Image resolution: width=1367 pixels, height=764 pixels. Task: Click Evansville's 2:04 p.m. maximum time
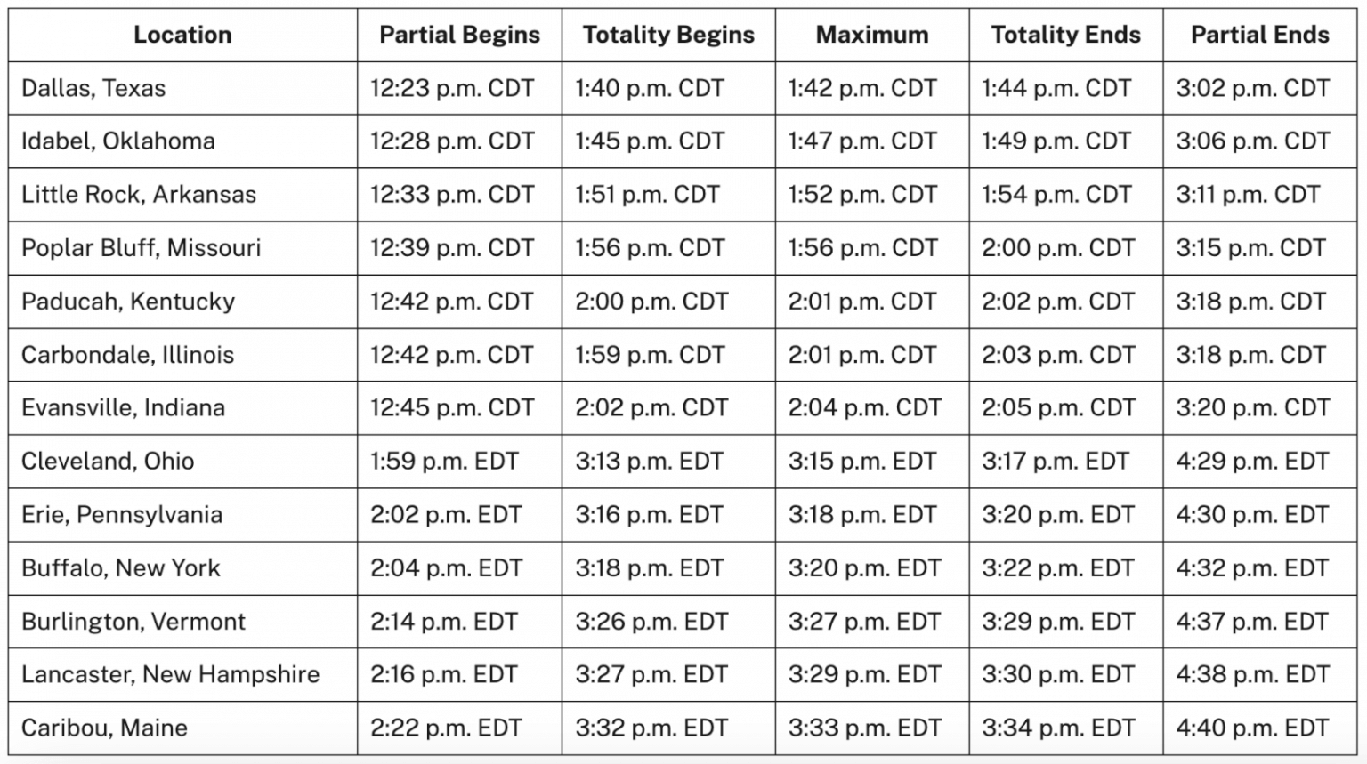[864, 407]
